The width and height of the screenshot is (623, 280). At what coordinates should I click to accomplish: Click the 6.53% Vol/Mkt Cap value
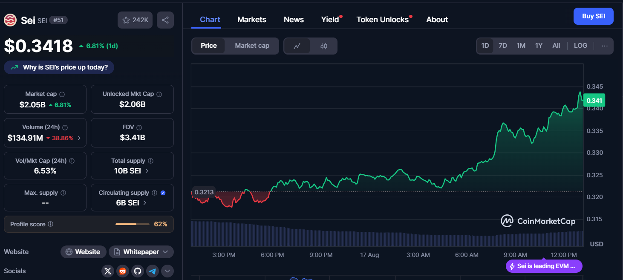pyautogui.click(x=45, y=171)
